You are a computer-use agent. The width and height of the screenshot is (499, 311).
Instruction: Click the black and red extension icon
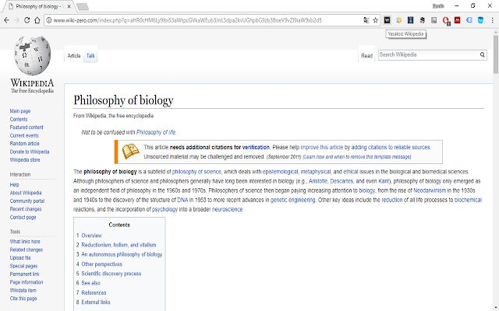coord(423,20)
